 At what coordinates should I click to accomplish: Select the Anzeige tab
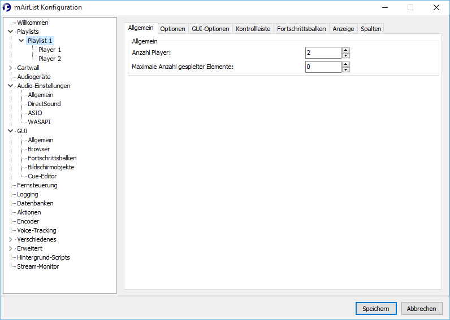point(343,29)
